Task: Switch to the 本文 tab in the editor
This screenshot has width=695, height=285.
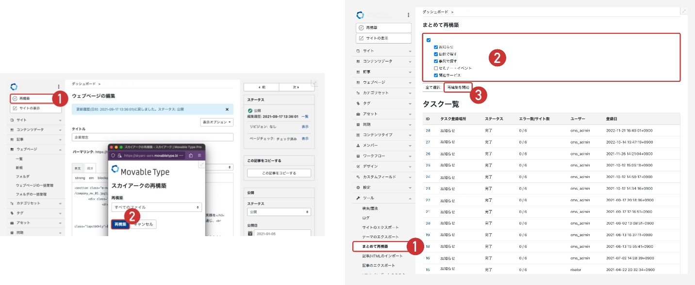Action: (77, 168)
